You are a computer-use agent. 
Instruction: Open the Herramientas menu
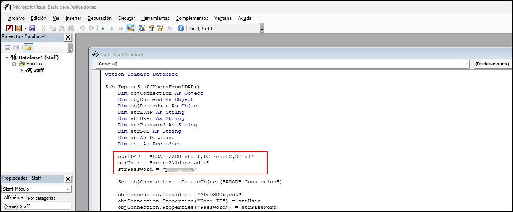[155, 18]
